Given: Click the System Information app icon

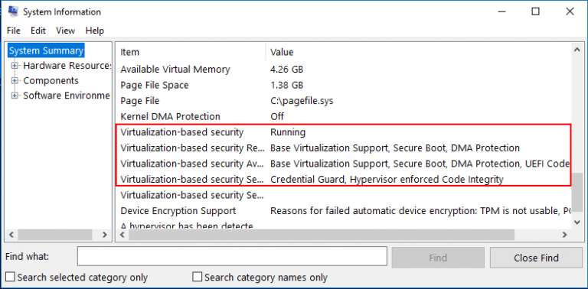Looking at the screenshot, I should 13,11.
